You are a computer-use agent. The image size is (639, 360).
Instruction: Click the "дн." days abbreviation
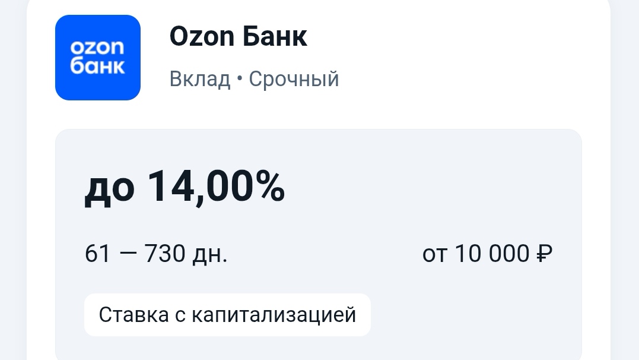(211, 255)
